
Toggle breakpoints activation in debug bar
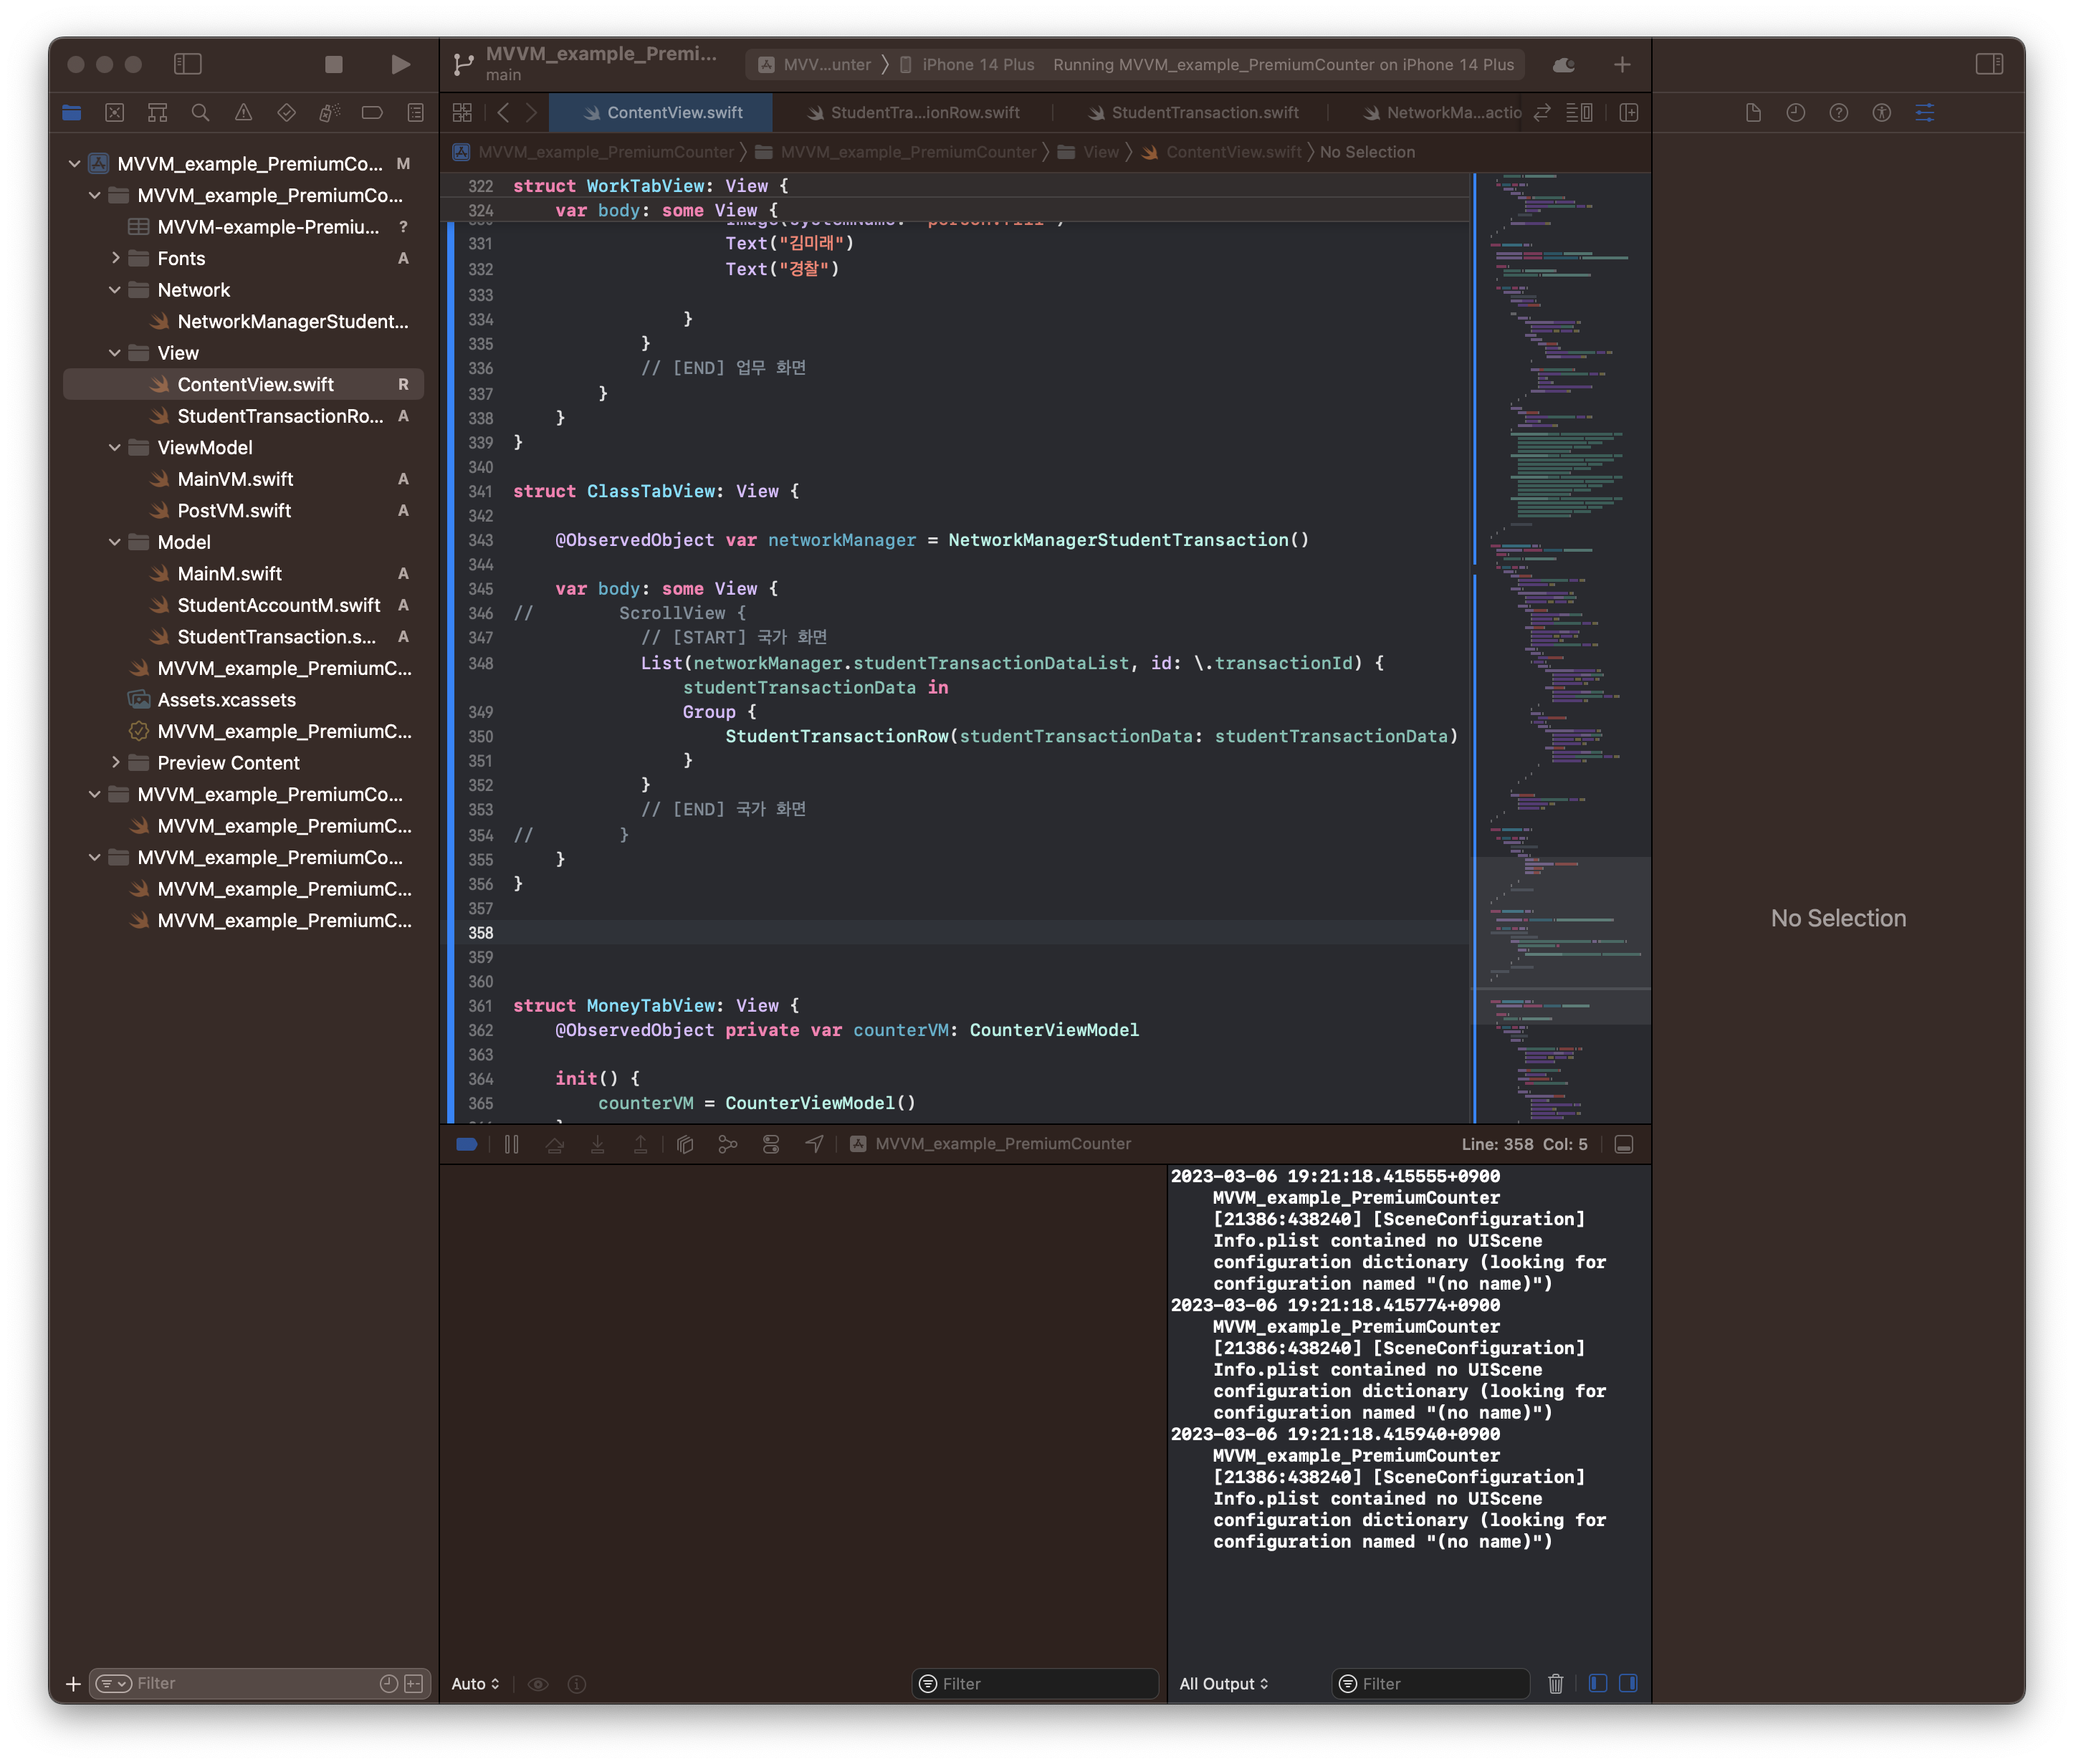pyautogui.click(x=466, y=1144)
